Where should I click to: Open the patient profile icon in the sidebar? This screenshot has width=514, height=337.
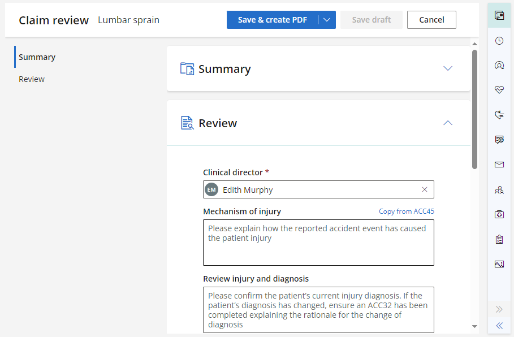coord(499,65)
